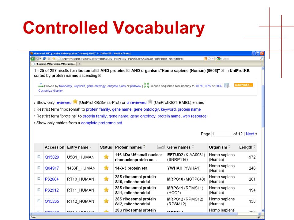Click the status star for 1433F_HUMAN

pos(106,168)
